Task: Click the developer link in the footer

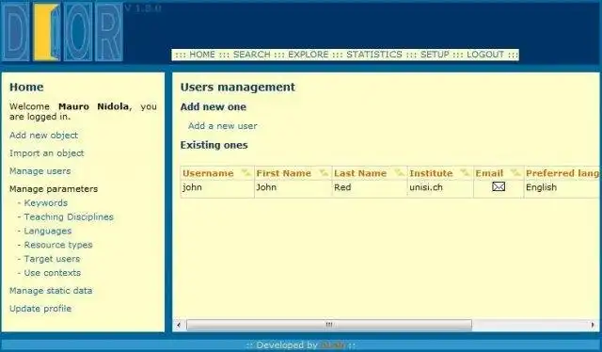Action: (x=332, y=345)
